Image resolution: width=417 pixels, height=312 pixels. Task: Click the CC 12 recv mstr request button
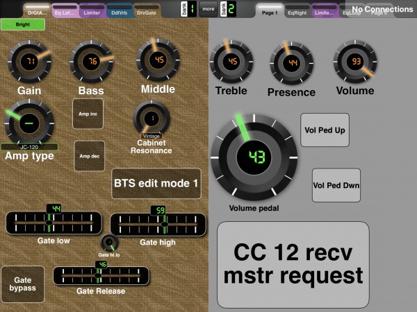pyautogui.click(x=293, y=265)
